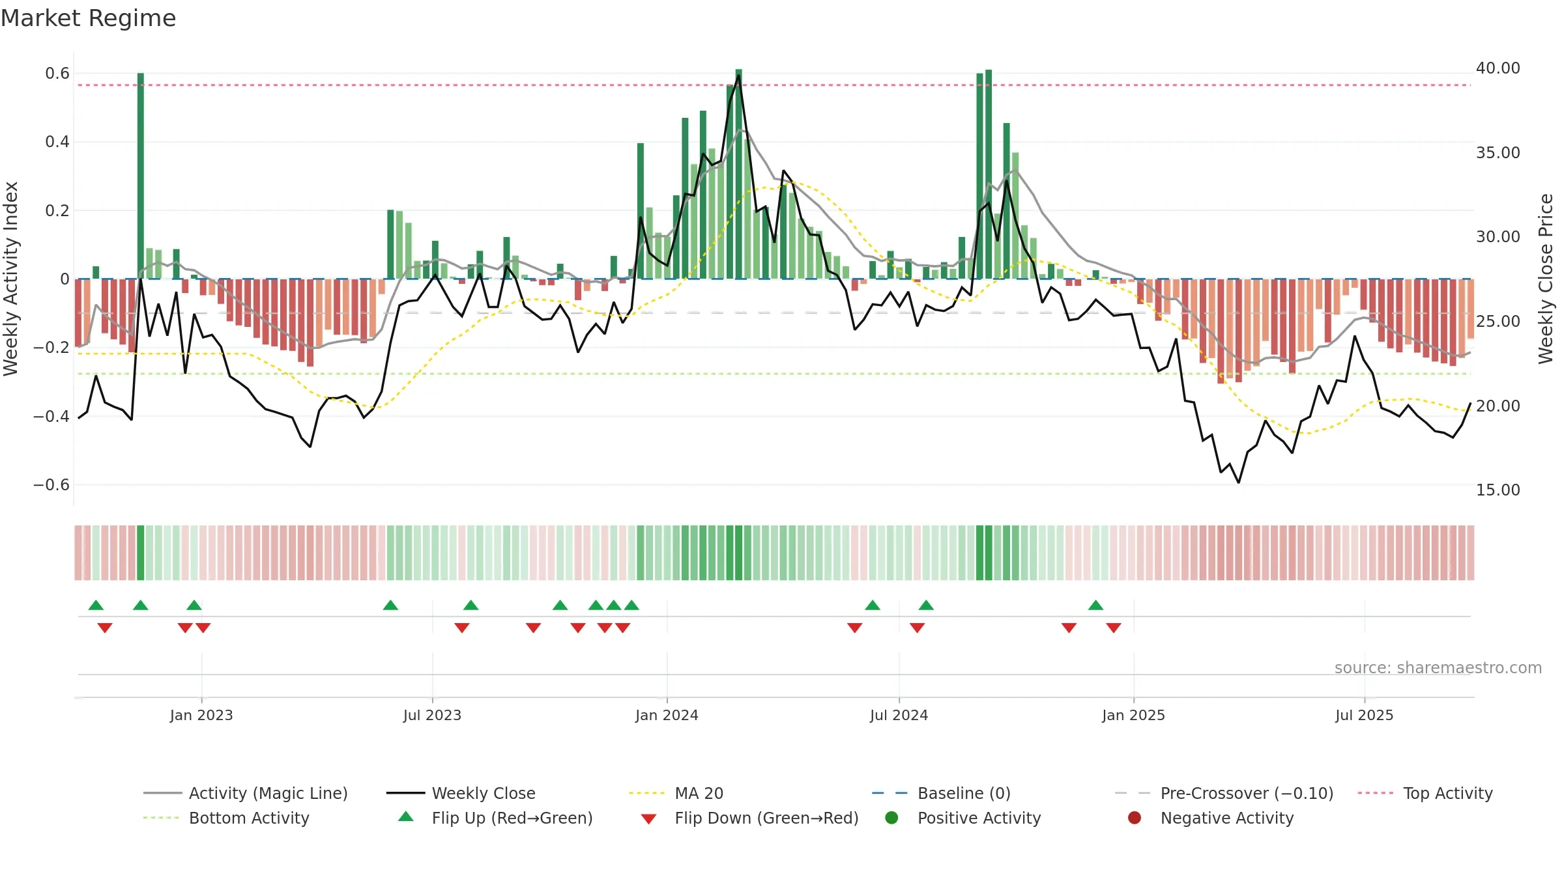Viewport: 1564px width, 879px height.
Task: Click the last red flip-down triangle before Jan 2025
Action: 1114,628
